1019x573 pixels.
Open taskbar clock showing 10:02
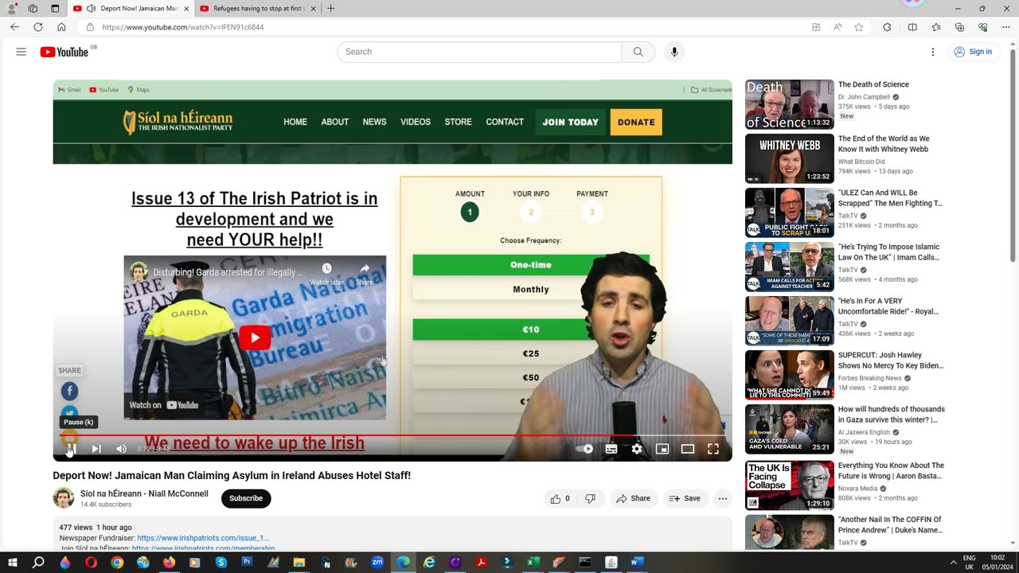[996, 562]
